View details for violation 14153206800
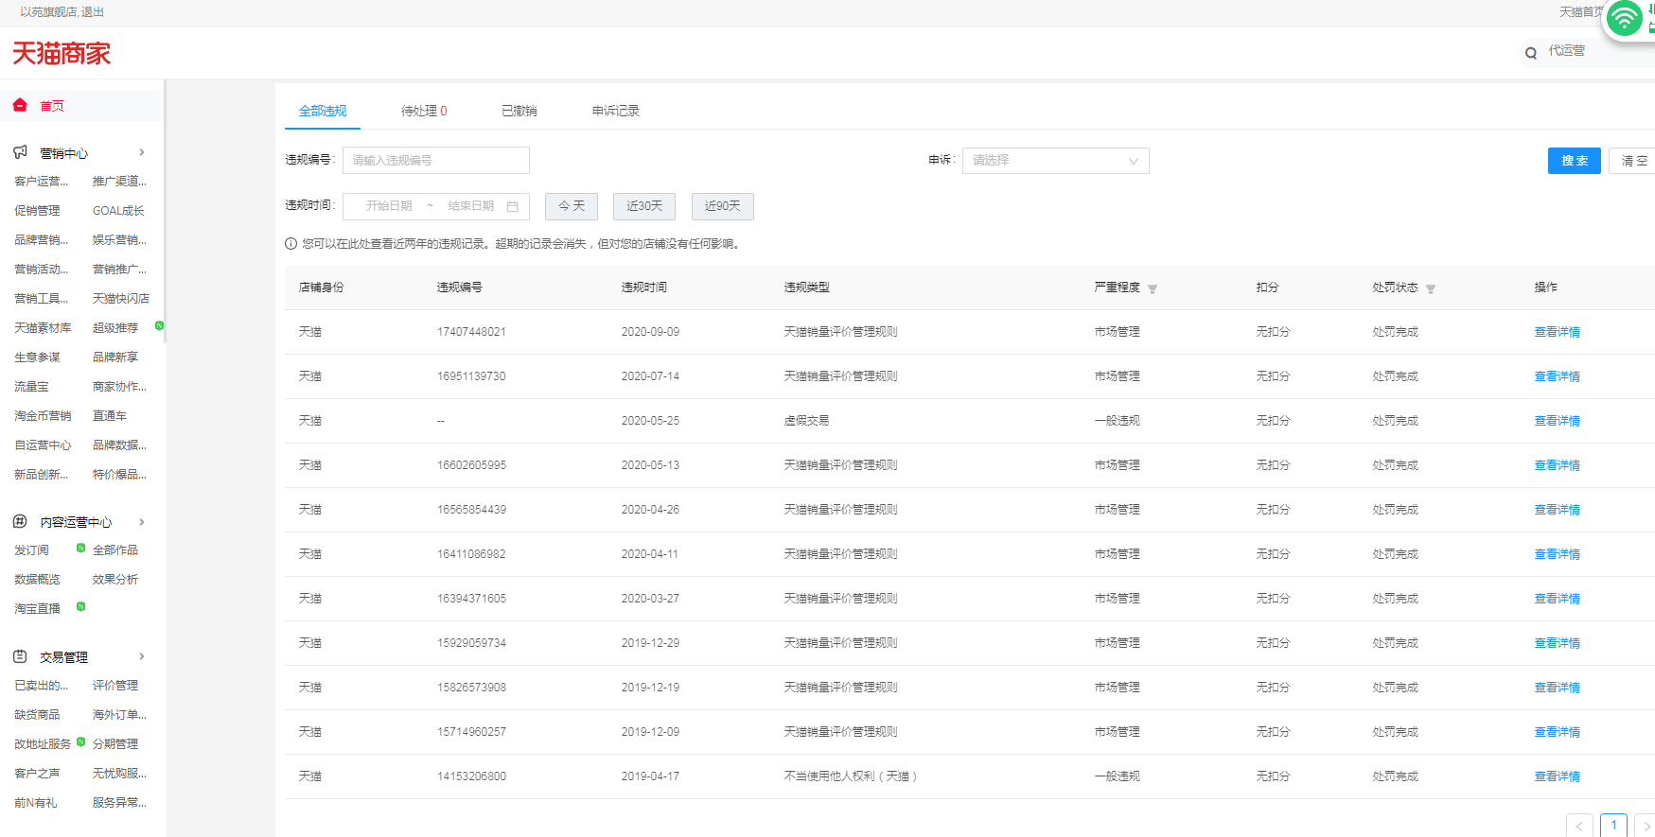Viewport: 1655px width, 837px height. tap(1558, 776)
